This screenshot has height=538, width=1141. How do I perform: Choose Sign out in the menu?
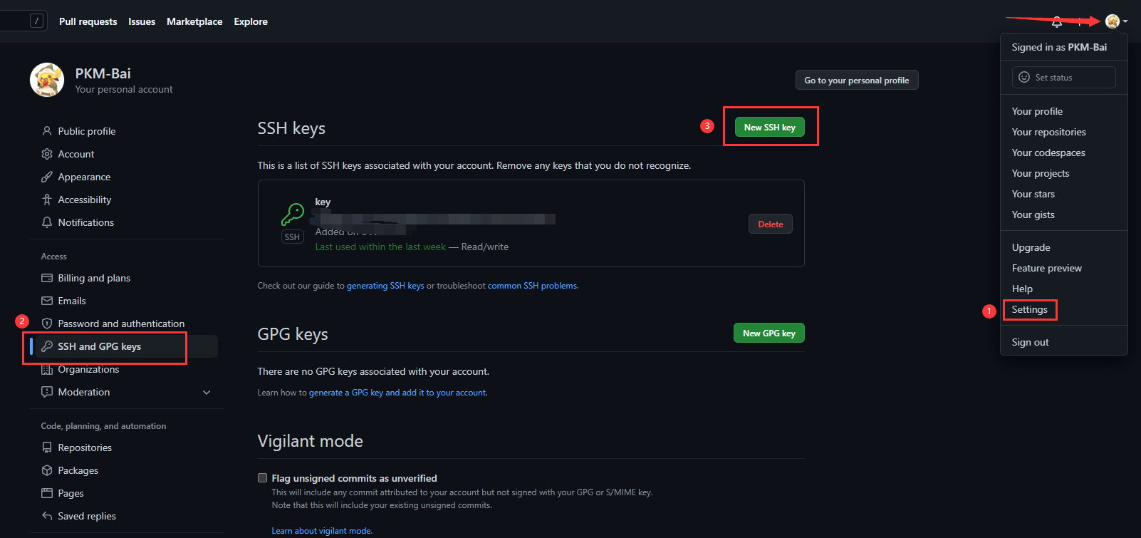(x=1031, y=342)
